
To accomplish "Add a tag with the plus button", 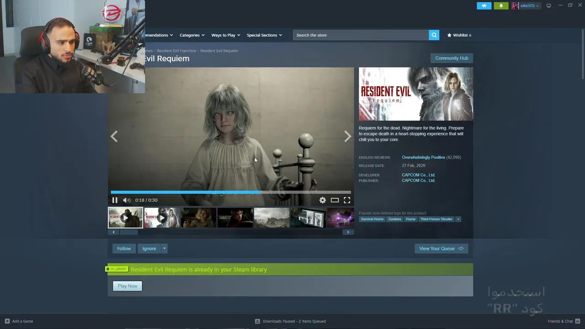I will (x=458, y=219).
